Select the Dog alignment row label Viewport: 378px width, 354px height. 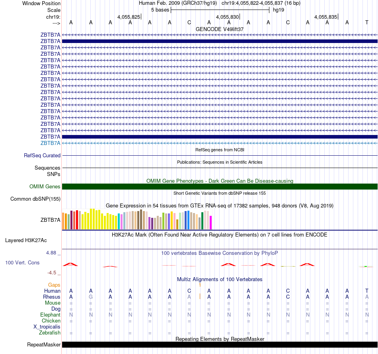pos(56,309)
